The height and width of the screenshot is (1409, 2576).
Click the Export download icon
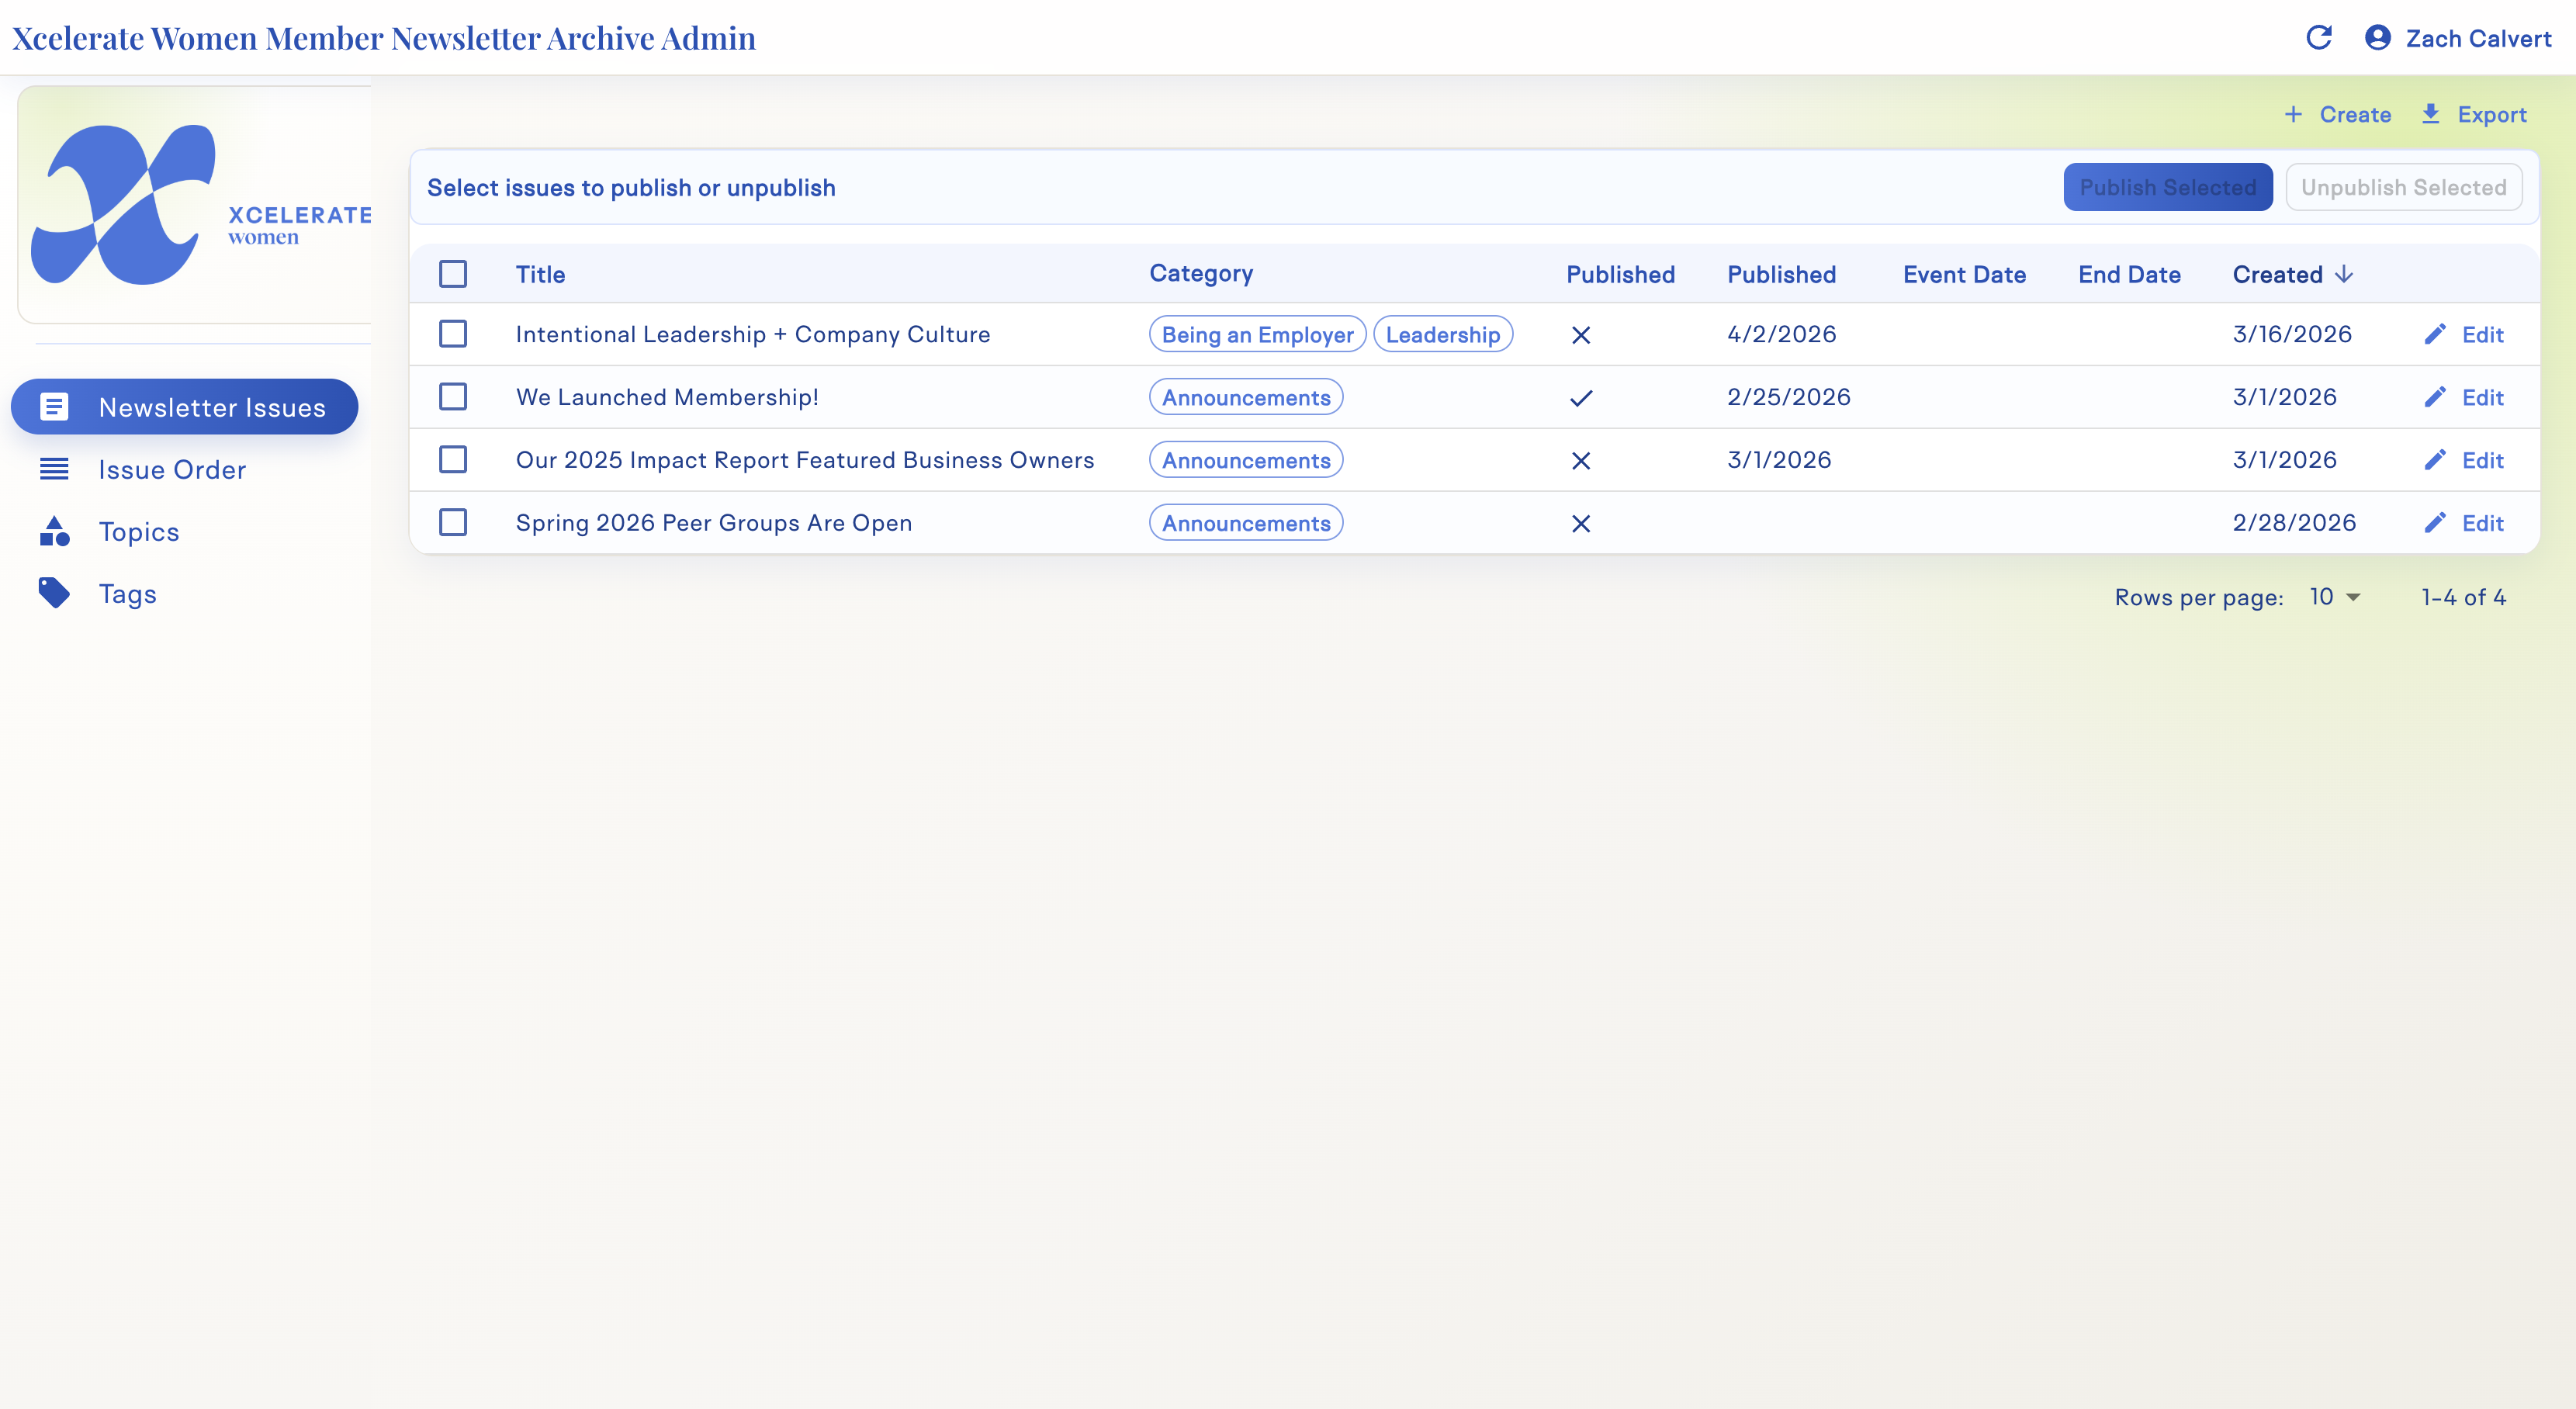(x=2430, y=114)
